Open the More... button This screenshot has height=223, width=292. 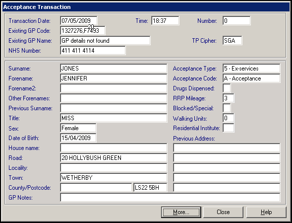pos(181,212)
